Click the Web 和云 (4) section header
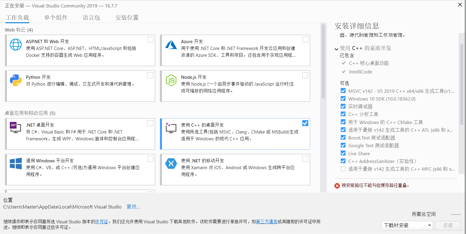The width and height of the screenshot is (466, 234). (19, 30)
